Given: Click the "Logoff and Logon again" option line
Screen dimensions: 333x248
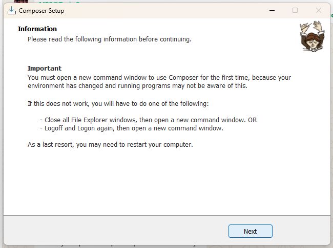Looking at the screenshot, I should click(131, 128).
